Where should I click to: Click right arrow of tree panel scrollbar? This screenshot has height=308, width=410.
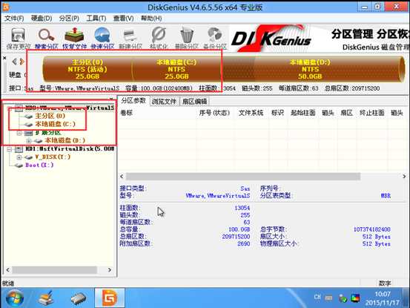coord(110,270)
